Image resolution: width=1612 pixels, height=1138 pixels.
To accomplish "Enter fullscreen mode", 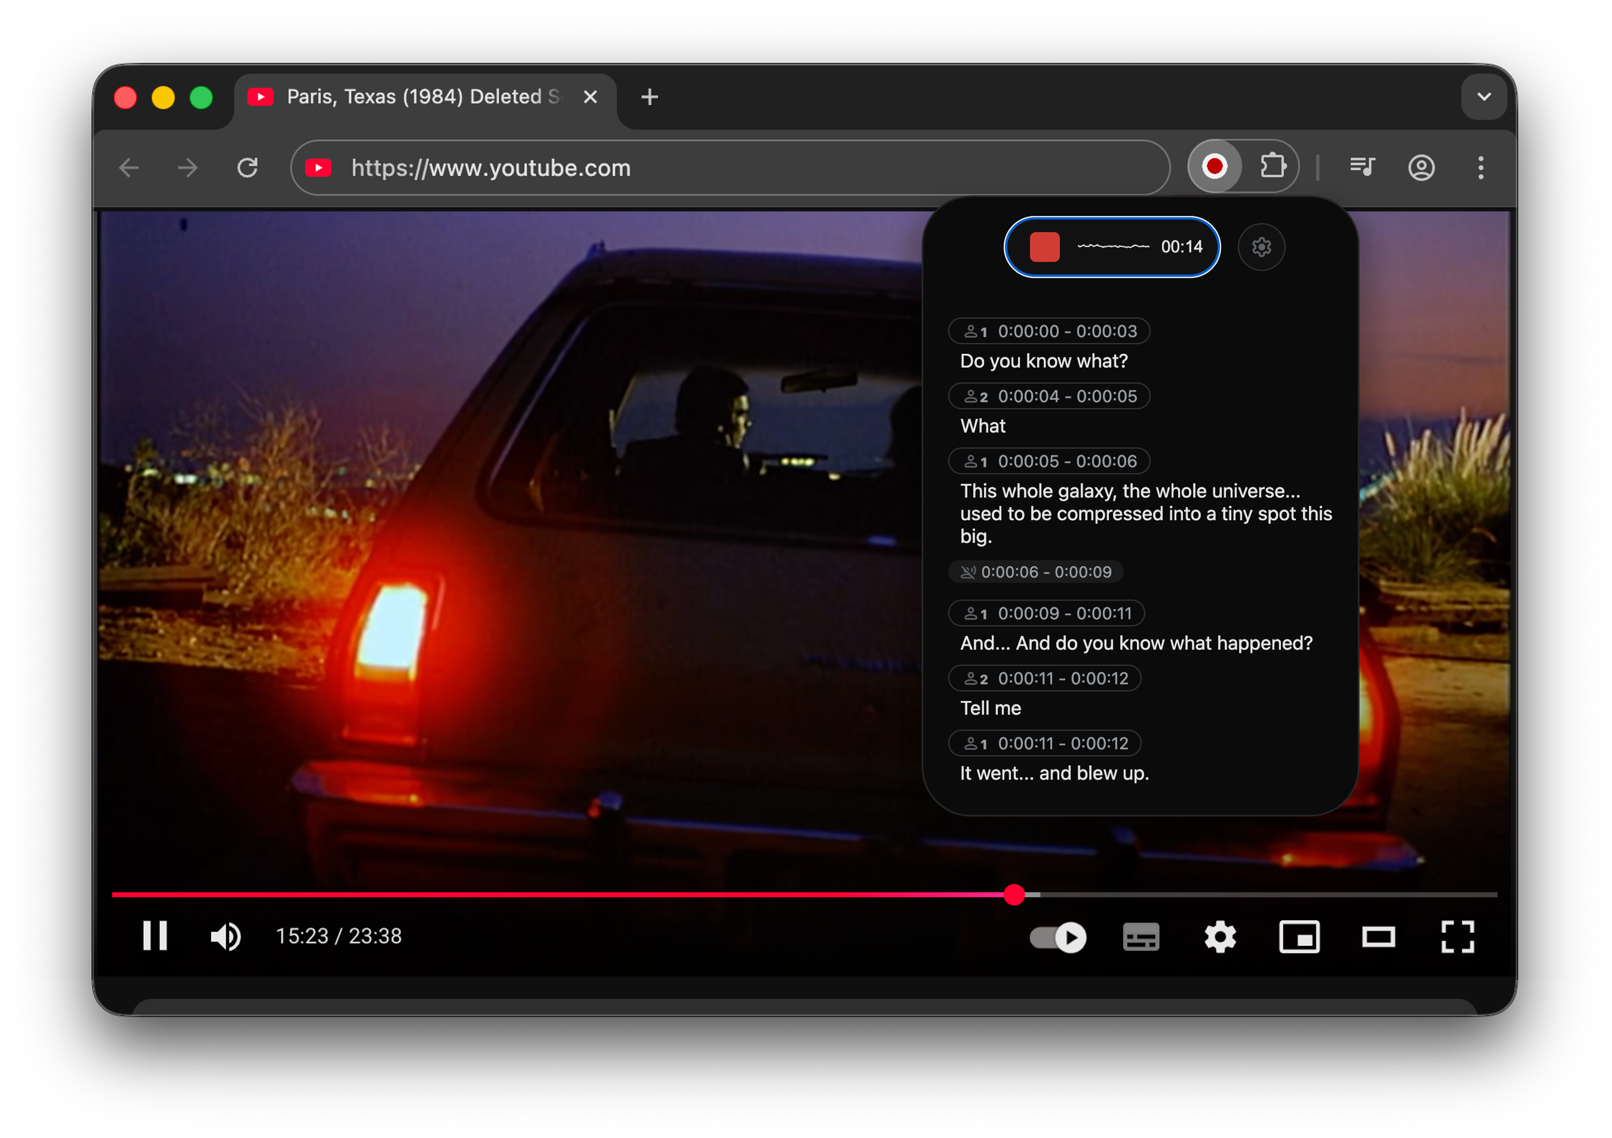I will (1457, 937).
